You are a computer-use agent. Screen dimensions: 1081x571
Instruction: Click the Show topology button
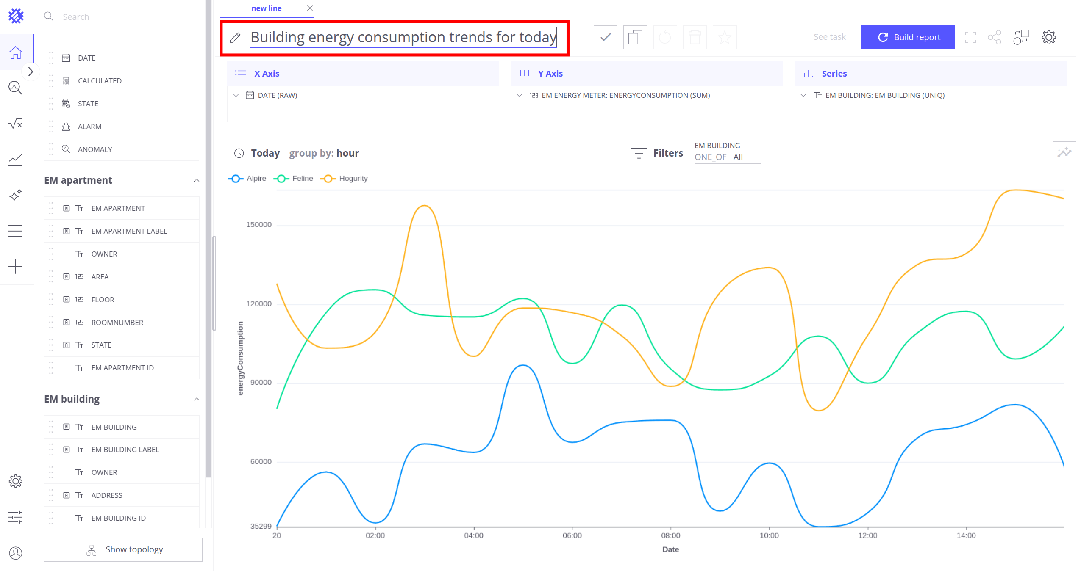point(123,549)
